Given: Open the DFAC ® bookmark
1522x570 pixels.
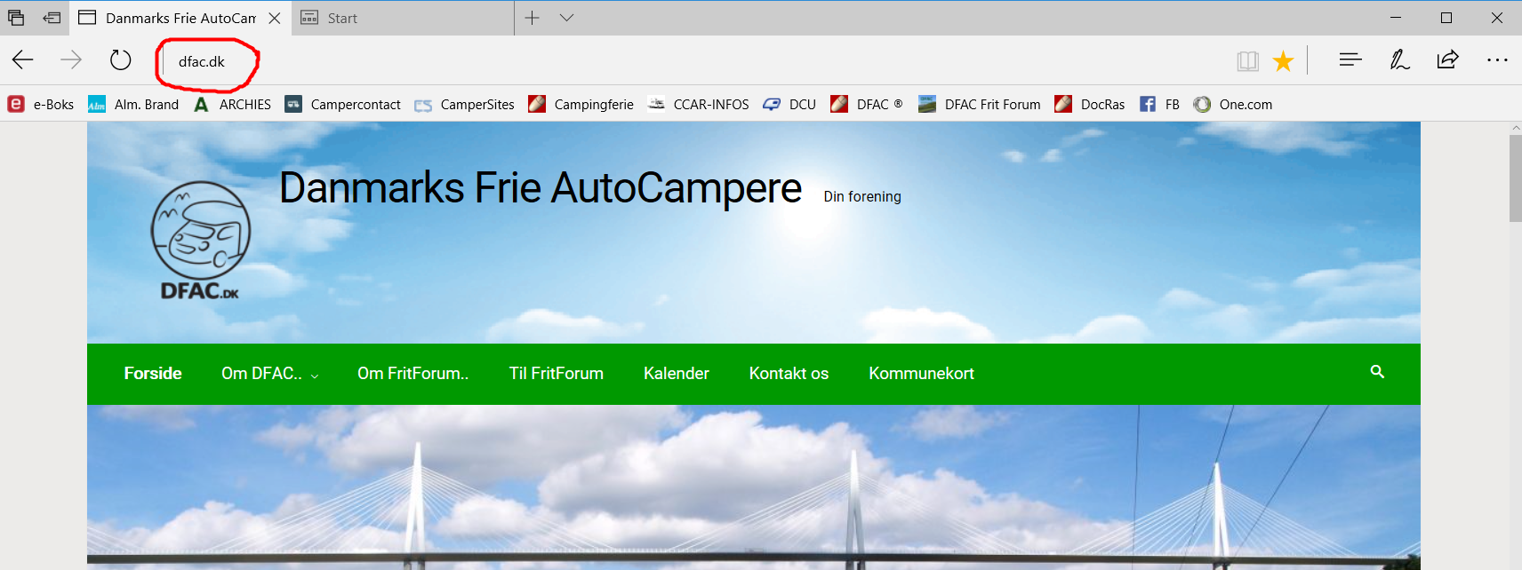Looking at the screenshot, I should (x=867, y=105).
